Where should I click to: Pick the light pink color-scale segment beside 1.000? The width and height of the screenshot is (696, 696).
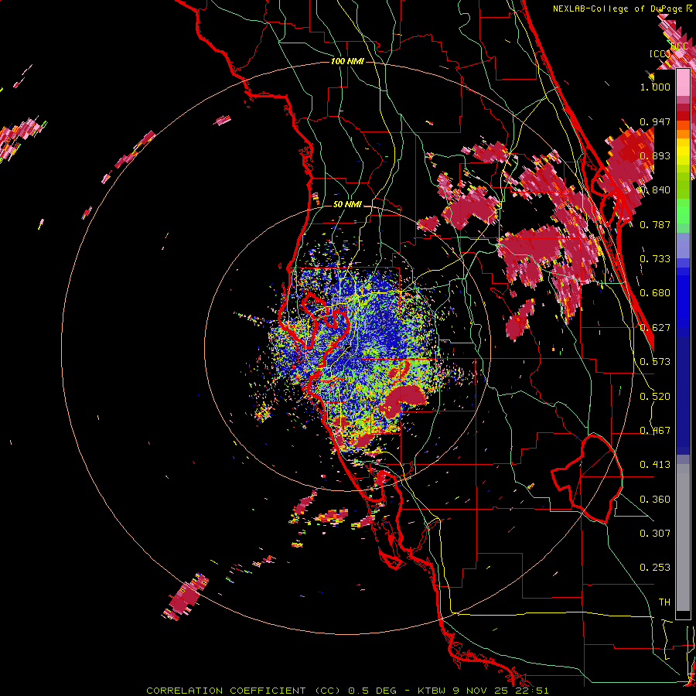pyautogui.click(x=683, y=83)
